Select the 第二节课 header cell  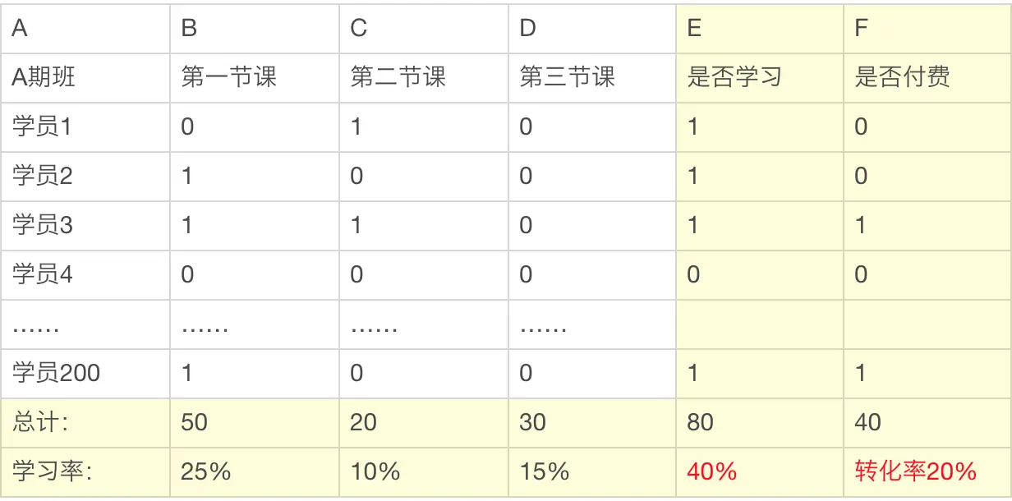424,78
